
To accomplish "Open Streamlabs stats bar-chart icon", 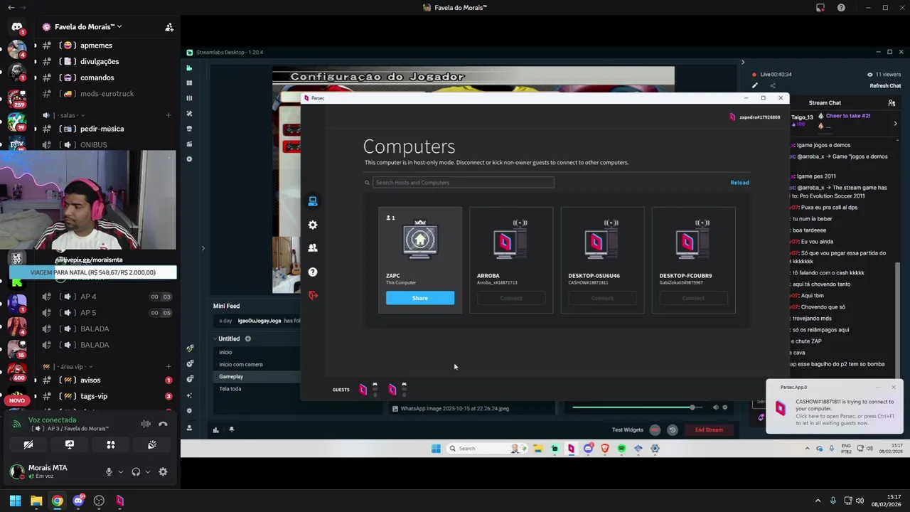I will pos(215,430).
